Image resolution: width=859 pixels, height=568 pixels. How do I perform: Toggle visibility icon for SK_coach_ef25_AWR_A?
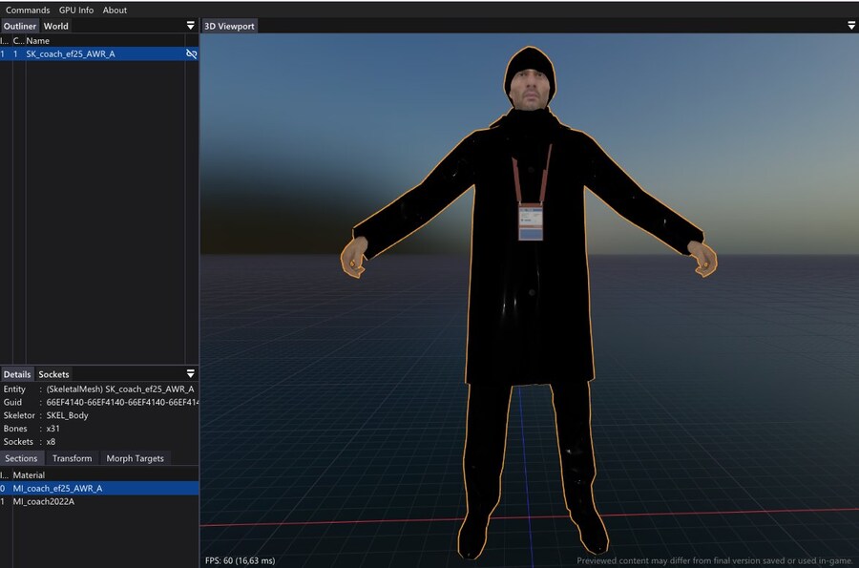(x=191, y=54)
